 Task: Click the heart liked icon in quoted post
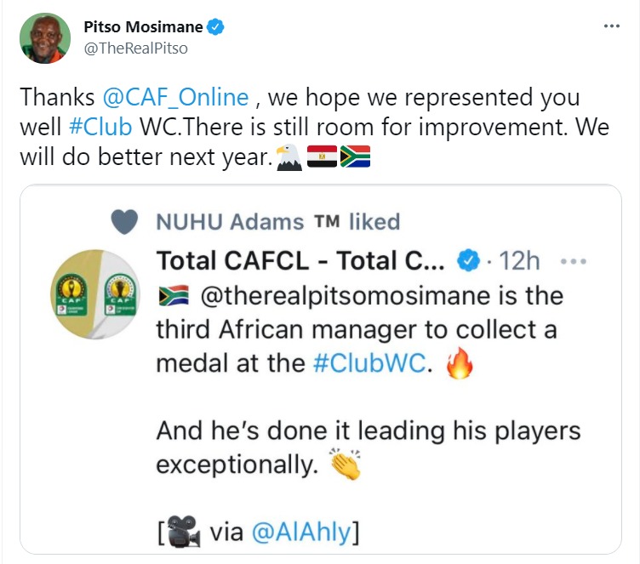[x=124, y=221]
